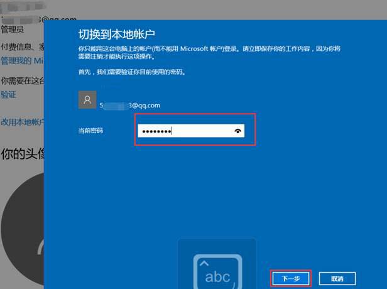Toggle the password reveal eye icon
Screen dimensions: 387x289
click(x=237, y=131)
